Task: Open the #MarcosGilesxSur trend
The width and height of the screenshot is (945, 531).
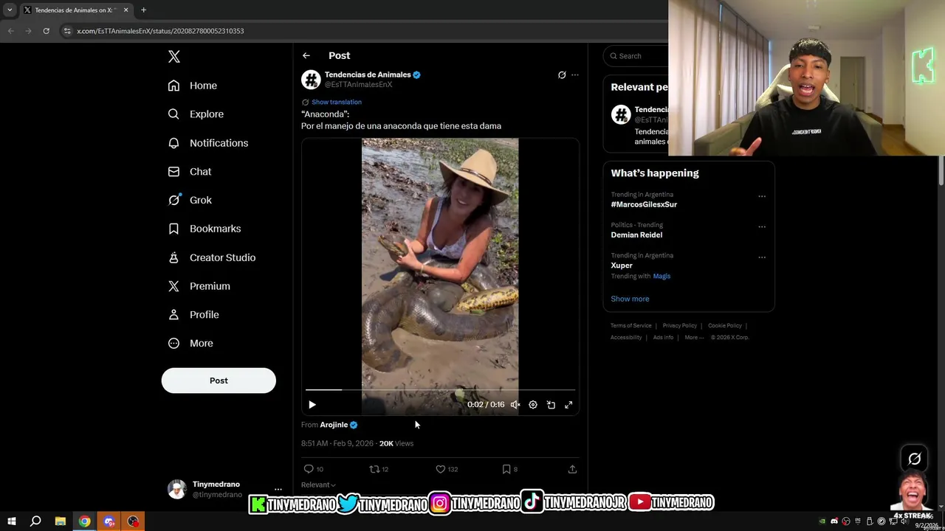Action: pos(644,204)
